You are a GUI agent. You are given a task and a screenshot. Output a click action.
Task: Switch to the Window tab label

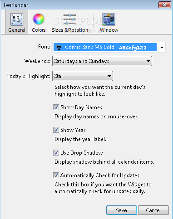(109, 30)
